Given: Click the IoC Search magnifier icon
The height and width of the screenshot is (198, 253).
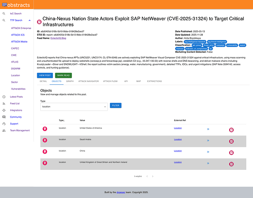Looking at the screenshot, I should coord(4,14).
